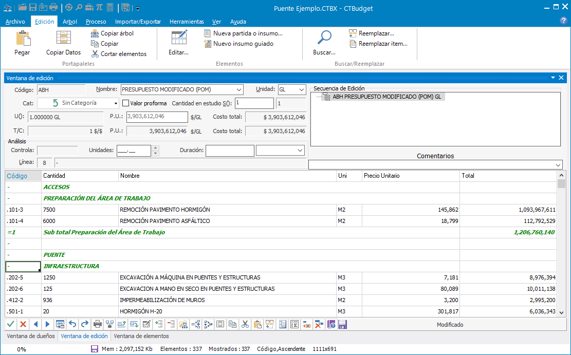Image resolution: width=571 pixels, height=355 pixels.
Task: Click the calculator icon in title bar
Action: 110,8
